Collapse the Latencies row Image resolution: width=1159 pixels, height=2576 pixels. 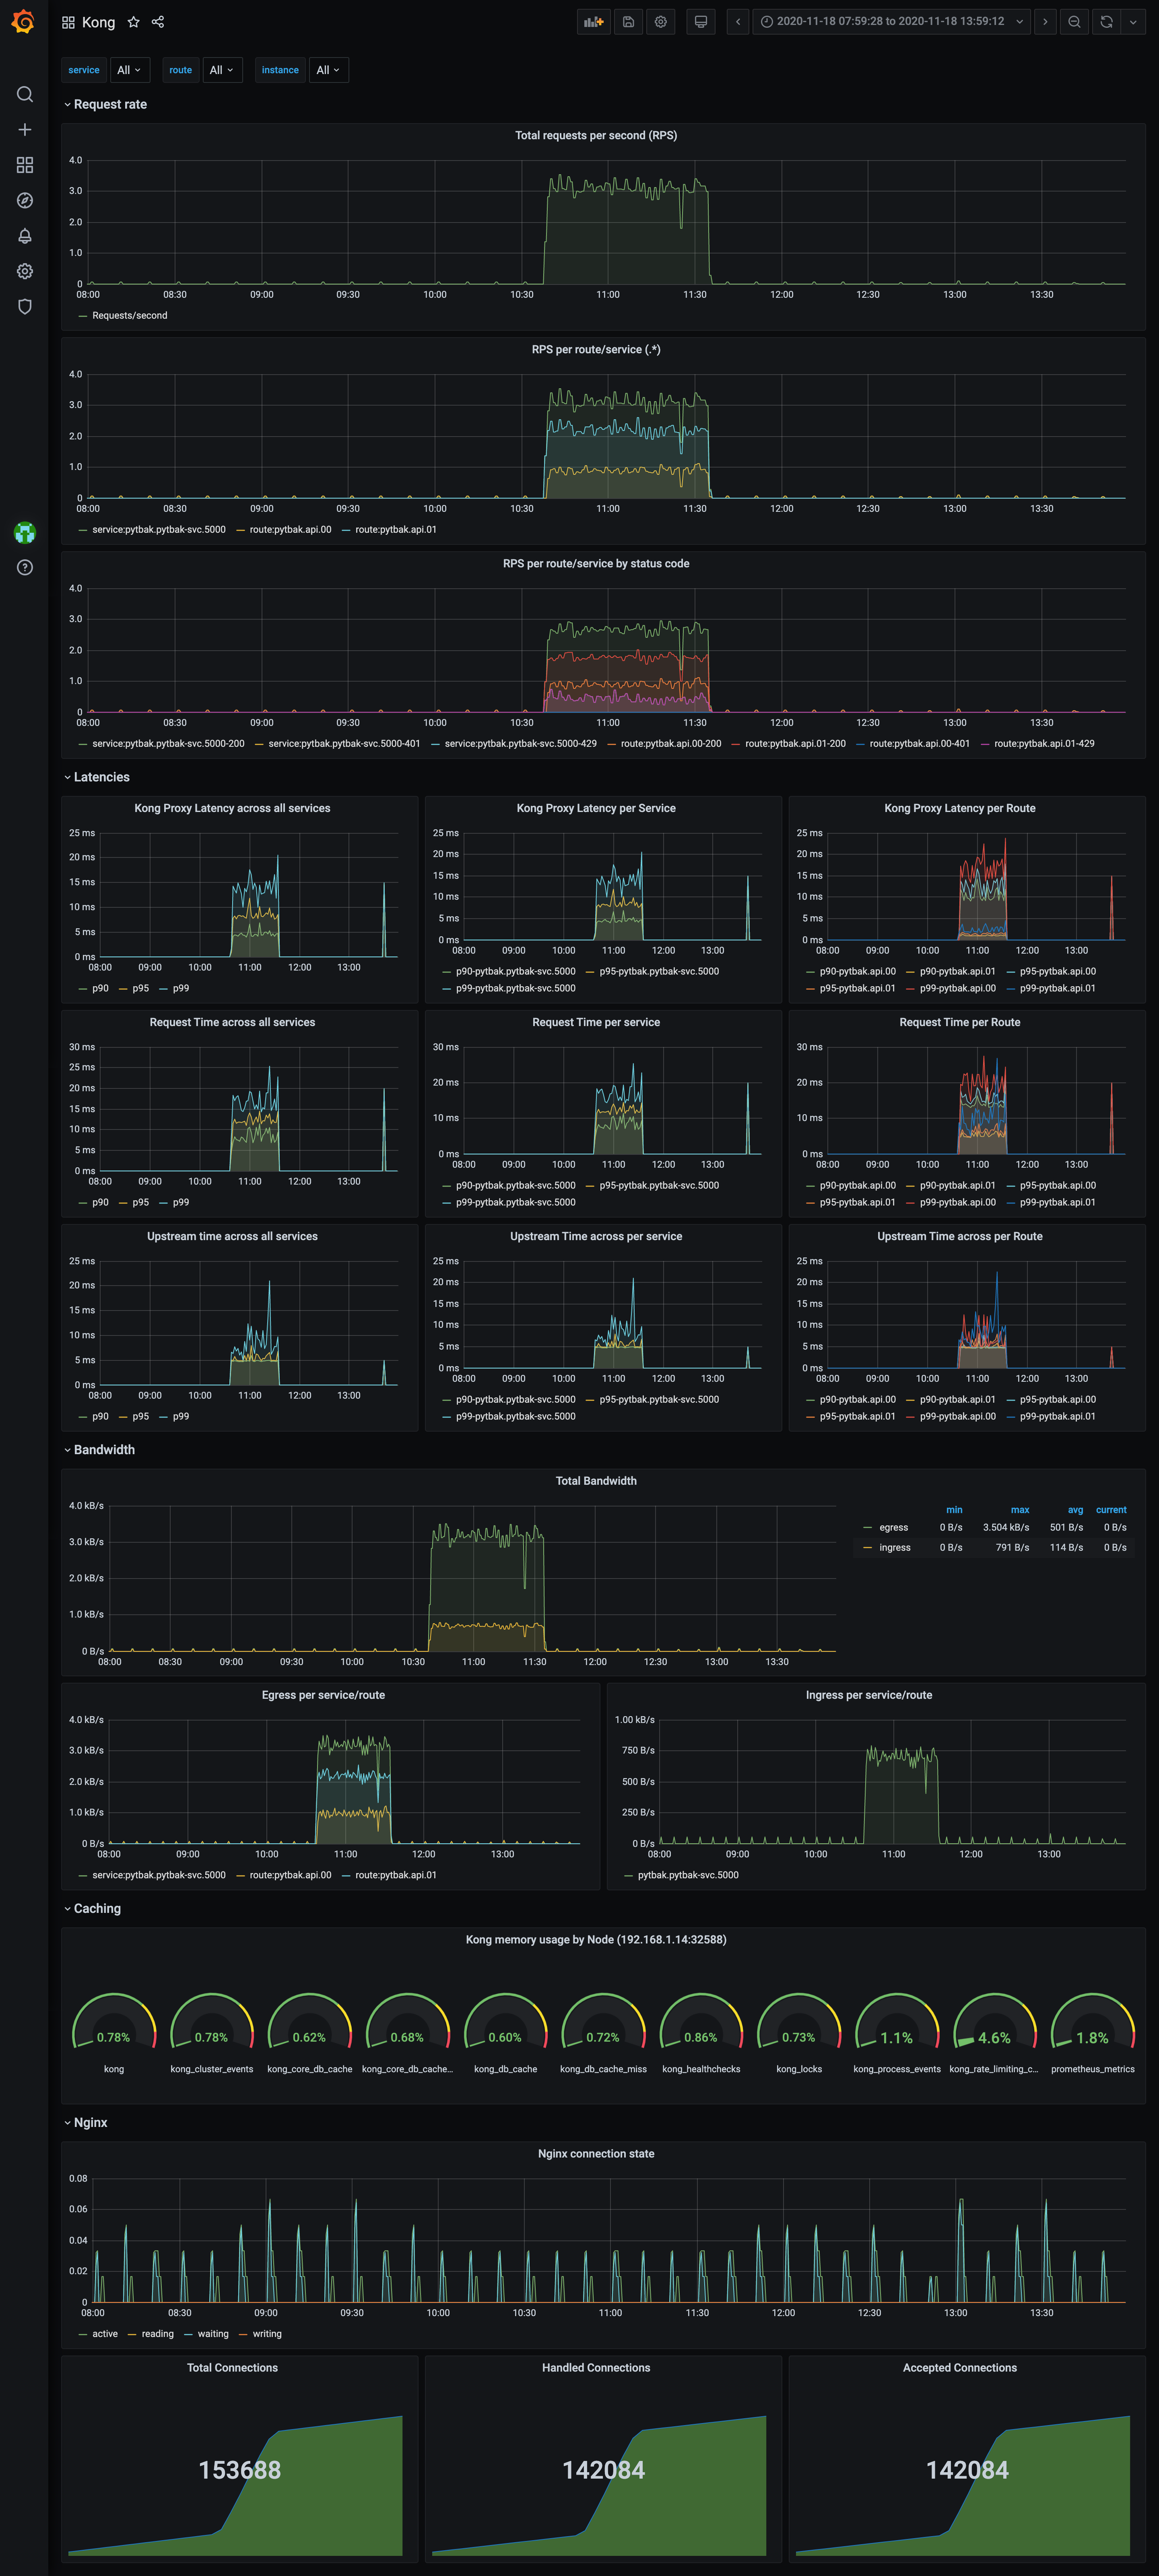tap(101, 777)
